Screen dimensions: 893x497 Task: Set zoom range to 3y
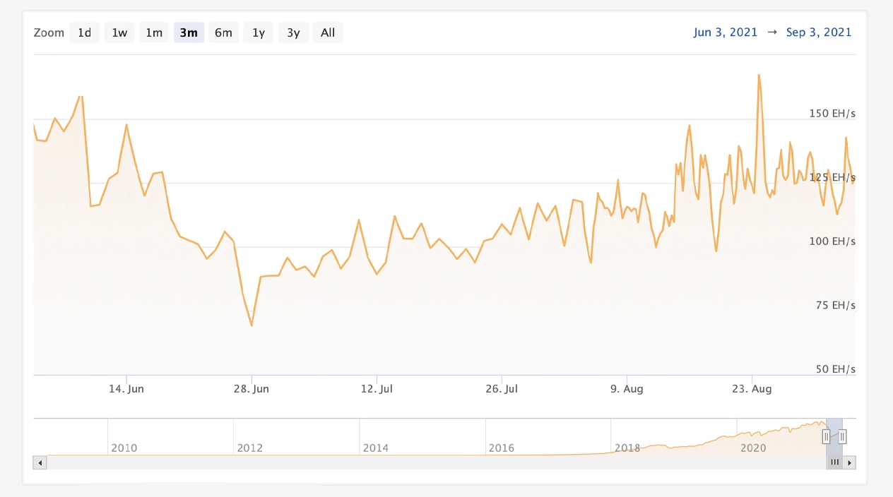293,32
